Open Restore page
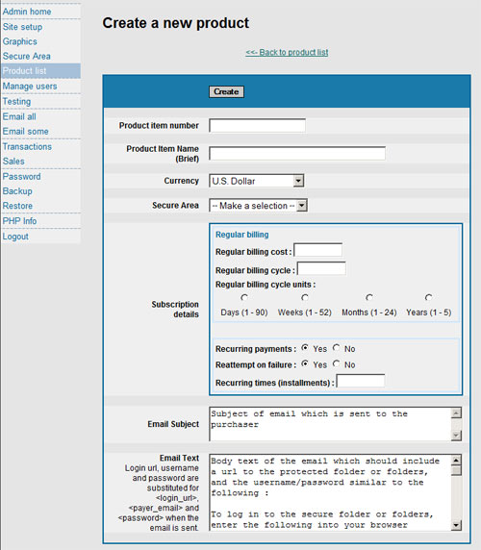The image size is (481, 550). coord(17,206)
